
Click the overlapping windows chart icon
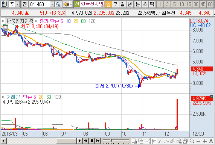point(140,141)
